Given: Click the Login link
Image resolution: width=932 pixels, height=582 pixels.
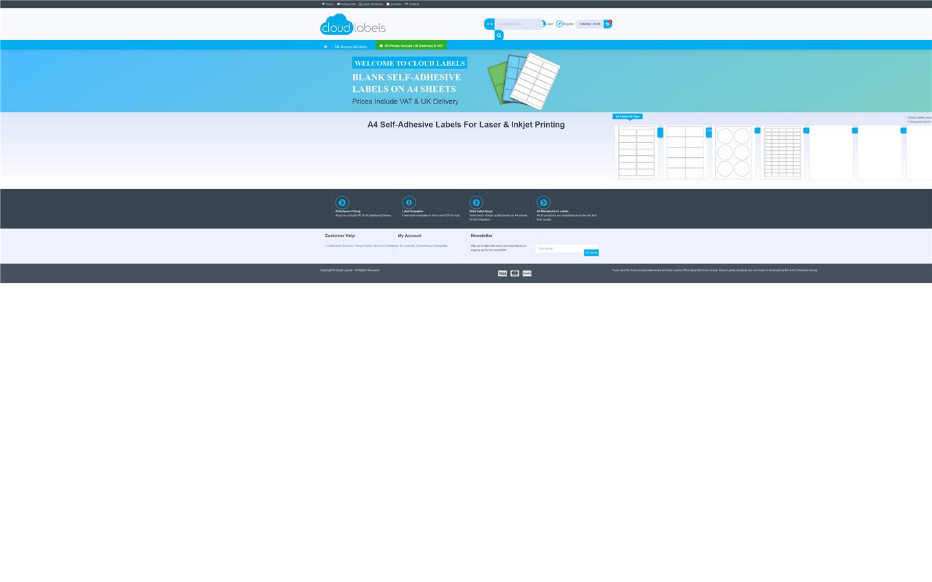Looking at the screenshot, I should point(548,24).
